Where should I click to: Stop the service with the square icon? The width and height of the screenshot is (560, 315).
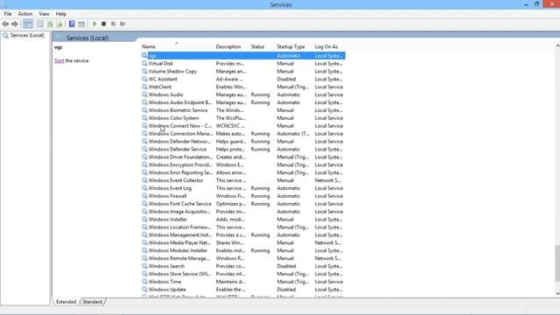pyautogui.click(x=103, y=24)
